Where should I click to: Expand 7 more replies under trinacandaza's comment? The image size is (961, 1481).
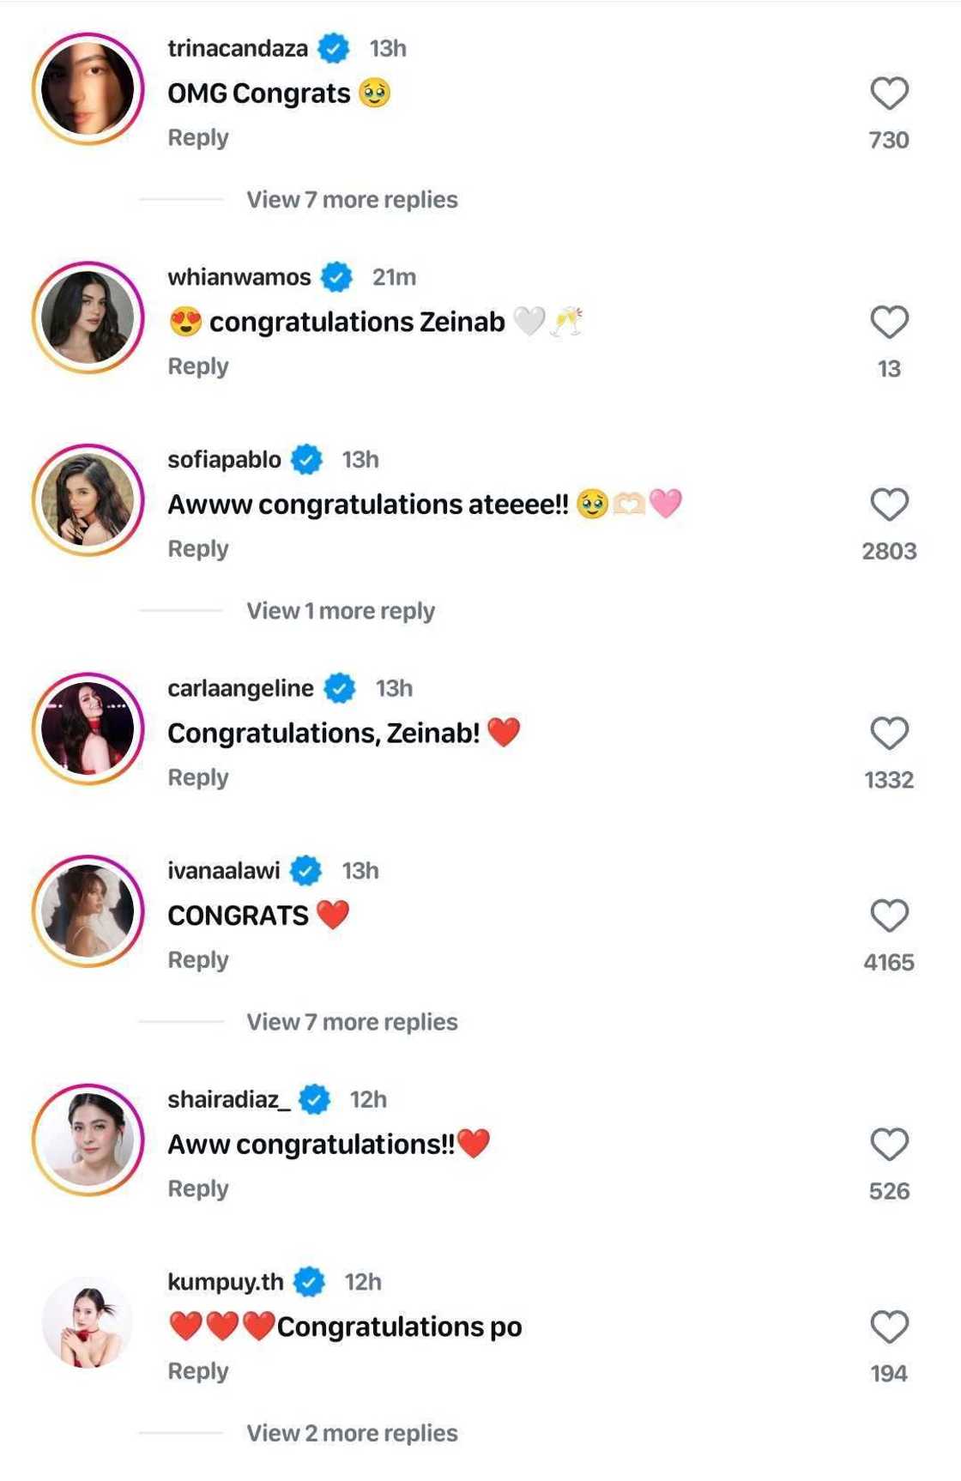click(x=350, y=198)
